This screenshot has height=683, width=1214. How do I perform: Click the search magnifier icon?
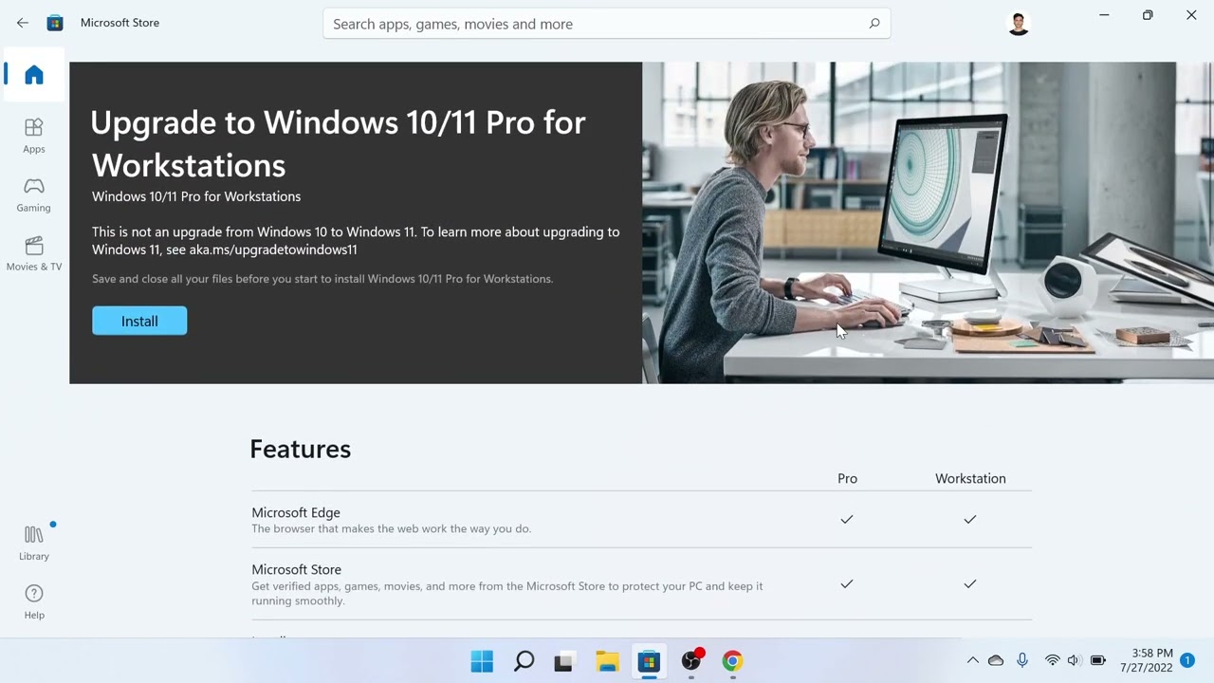coord(874,24)
